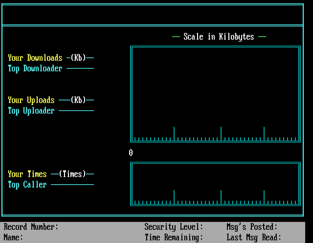This screenshot has height=243, width=313.
Task: Click the 'Name:' status field
Action: [x=13, y=238]
